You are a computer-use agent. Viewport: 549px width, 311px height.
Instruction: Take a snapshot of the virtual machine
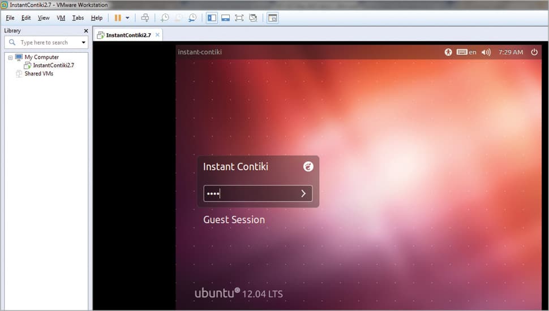click(165, 18)
